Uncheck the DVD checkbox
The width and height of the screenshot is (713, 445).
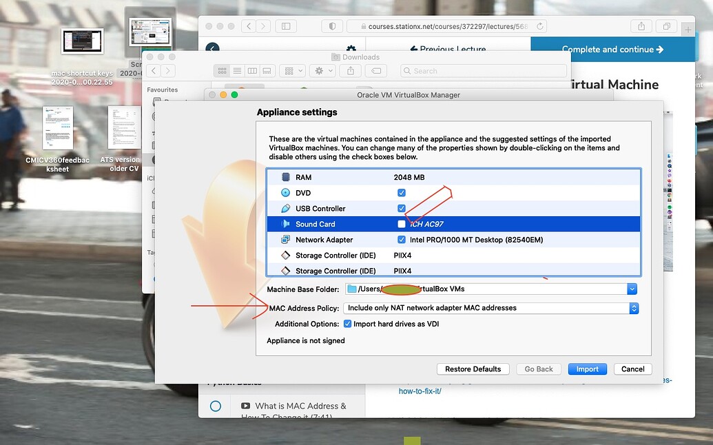pos(402,193)
